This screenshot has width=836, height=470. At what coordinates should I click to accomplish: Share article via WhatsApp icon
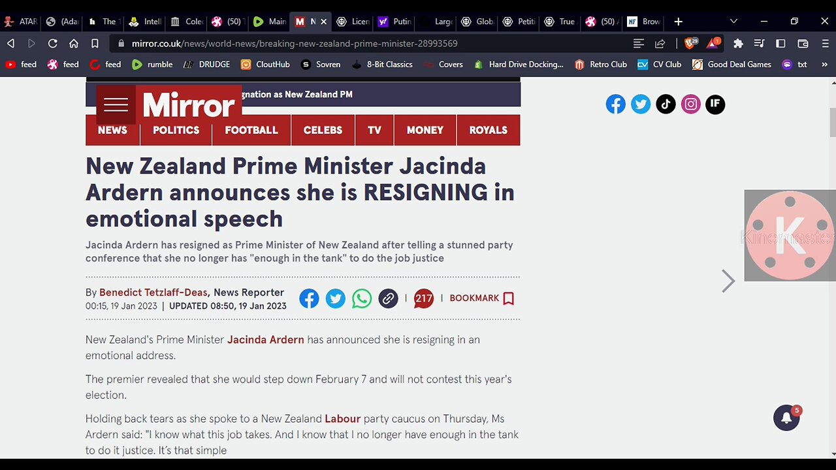pos(361,299)
